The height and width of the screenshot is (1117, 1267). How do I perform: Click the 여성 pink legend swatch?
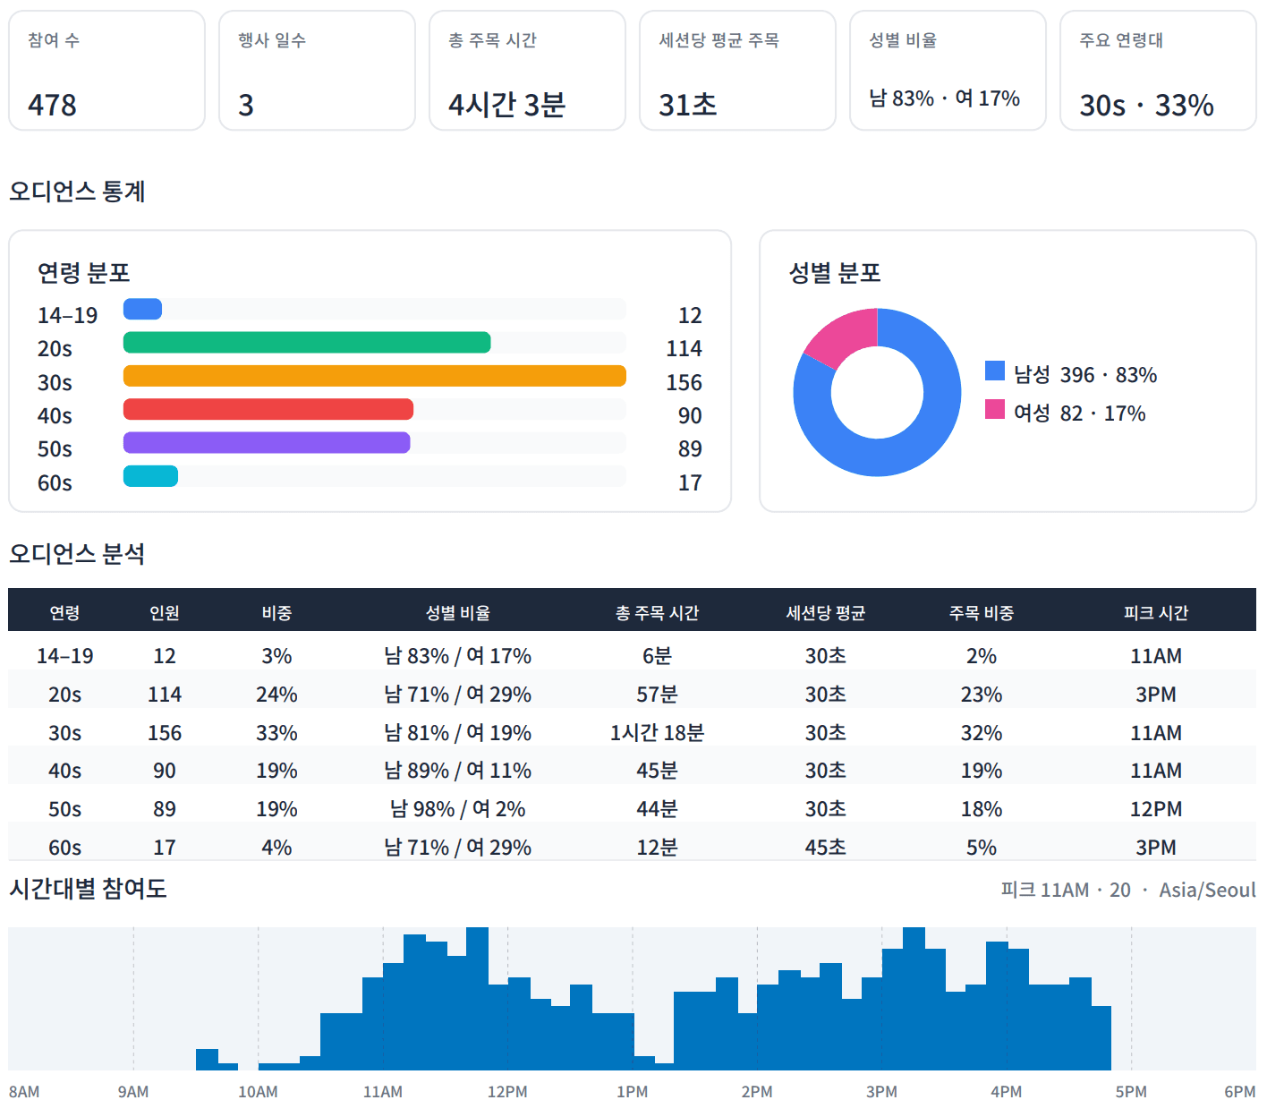[994, 409]
